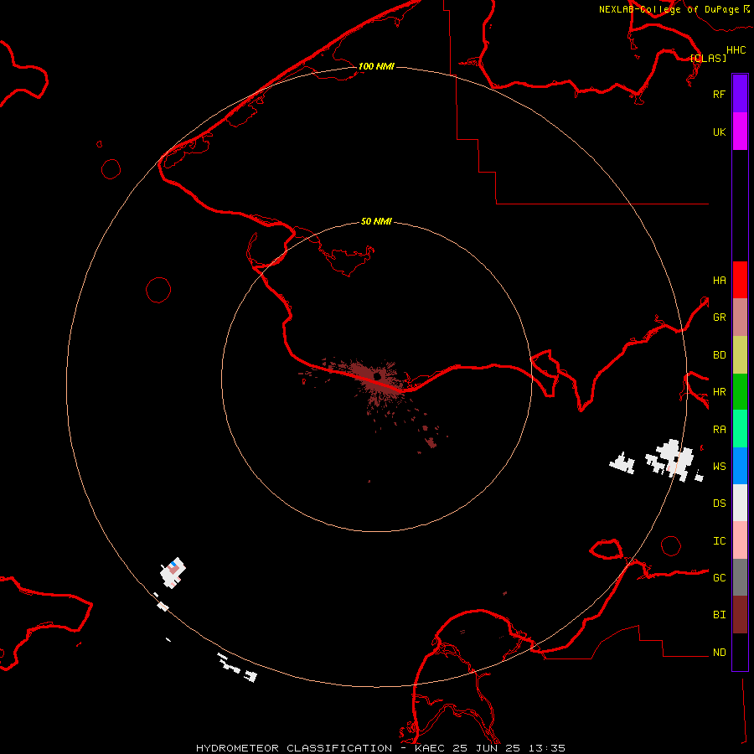Click the blue WS legend color swatch

coord(740,466)
